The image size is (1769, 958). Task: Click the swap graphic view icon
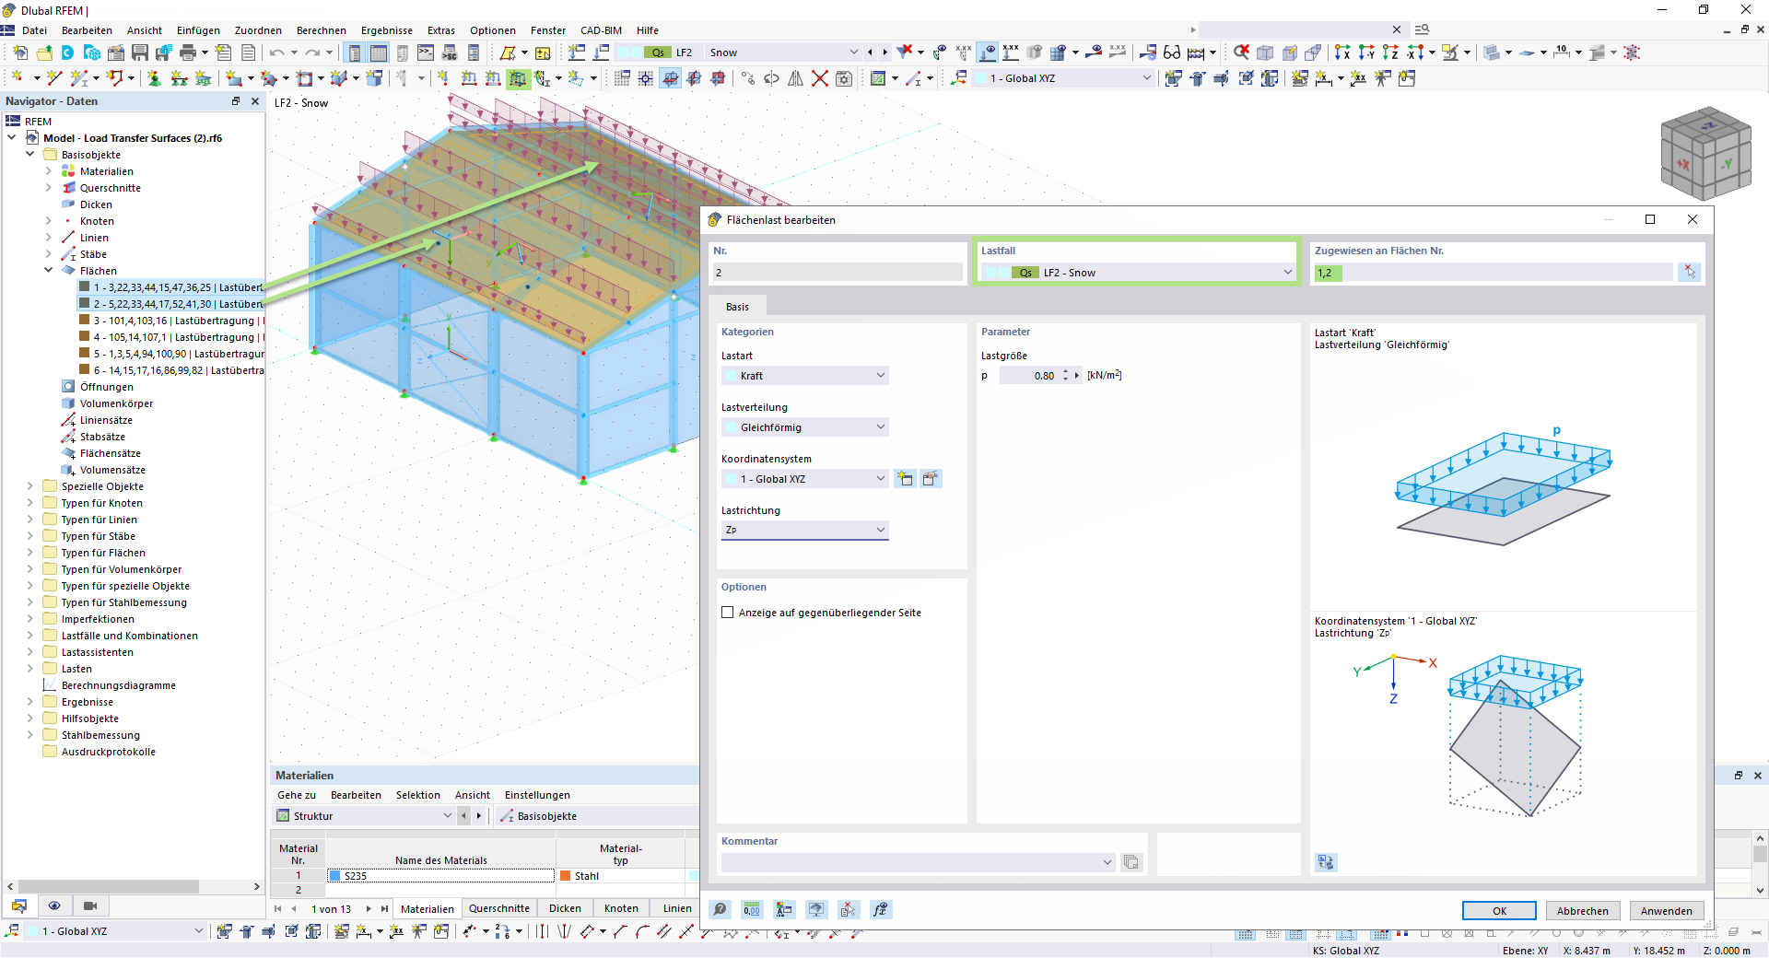pyautogui.click(x=1325, y=862)
